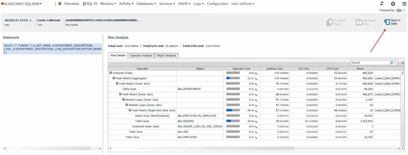Click the 40.49% operator cost bar
Image resolution: width=408 pixels, height=155 pixels.
[x=233, y=110]
